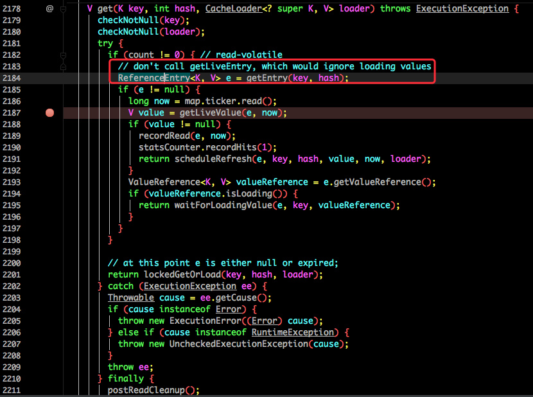The image size is (533, 397).
Task: Open the underlined Throwable type on line 2203
Action: coord(131,297)
